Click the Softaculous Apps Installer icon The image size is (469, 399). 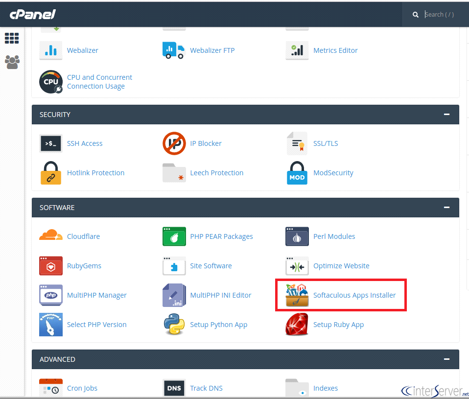[x=297, y=295]
